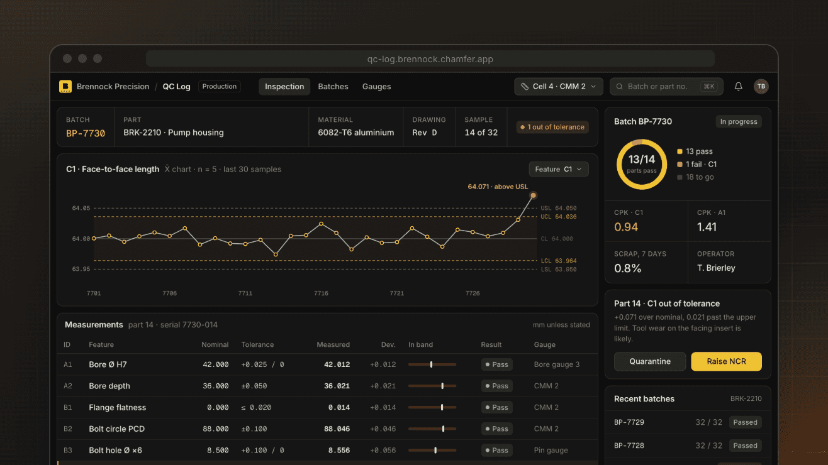The width and height of the screenshot is (828, 465).
Task: Click operator name T. Brierley
Action: coord(716,268)
